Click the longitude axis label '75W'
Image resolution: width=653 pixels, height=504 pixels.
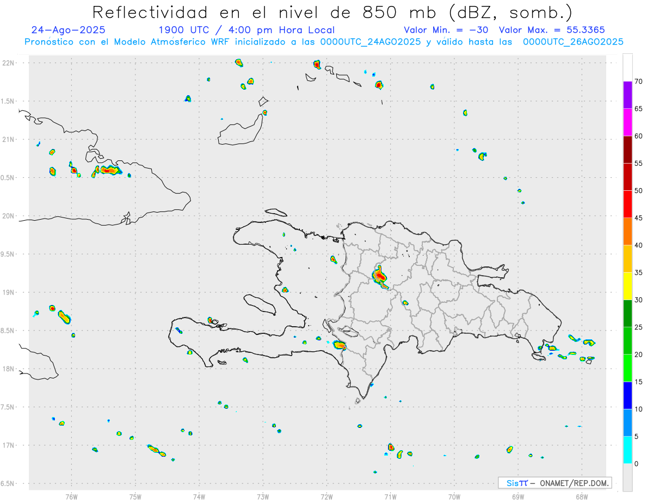click(x=135, y=496)
